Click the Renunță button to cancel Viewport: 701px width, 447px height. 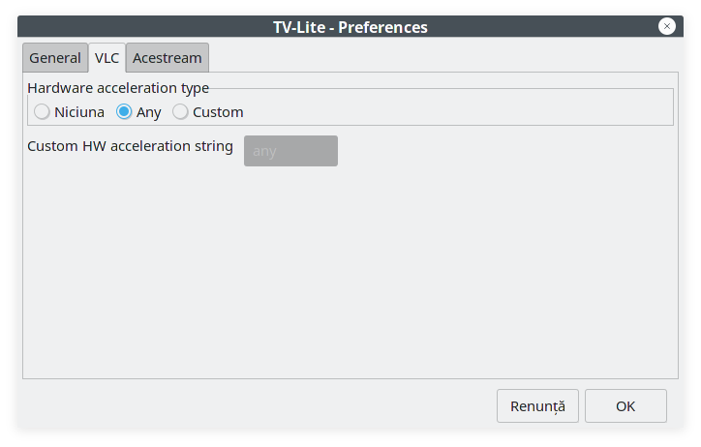(x=537, y=406)
